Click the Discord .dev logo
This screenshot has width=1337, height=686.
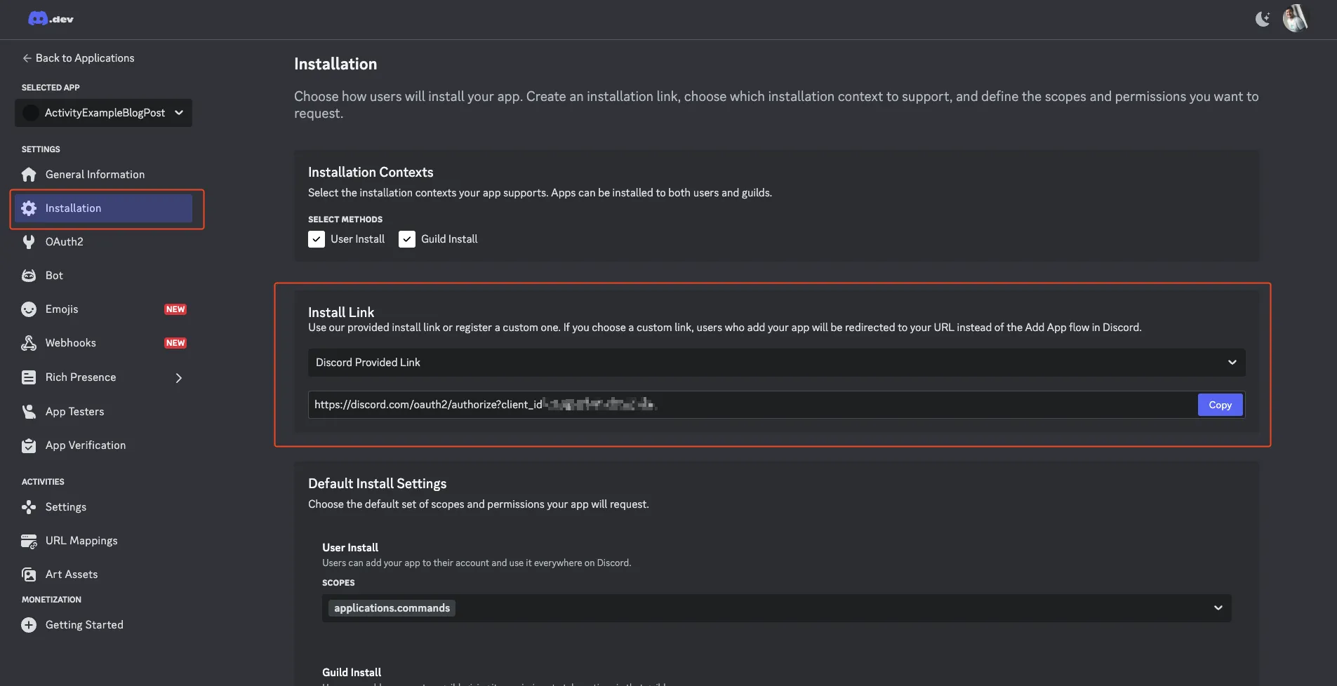(51, 19)
